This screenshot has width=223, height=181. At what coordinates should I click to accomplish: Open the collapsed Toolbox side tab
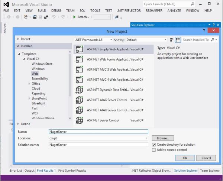(5, 28)
